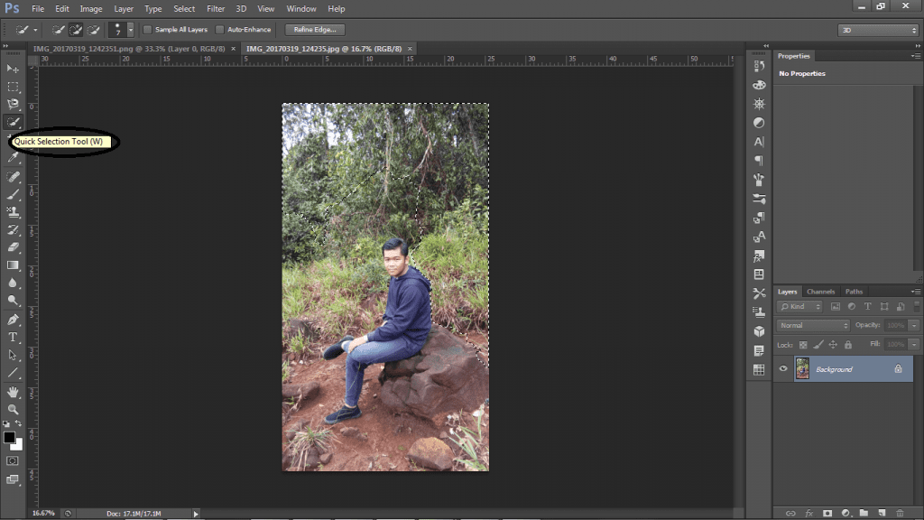Select the Pen tool
The width and height of the screenshot is (924, 520).
click(x=13, y=320)
